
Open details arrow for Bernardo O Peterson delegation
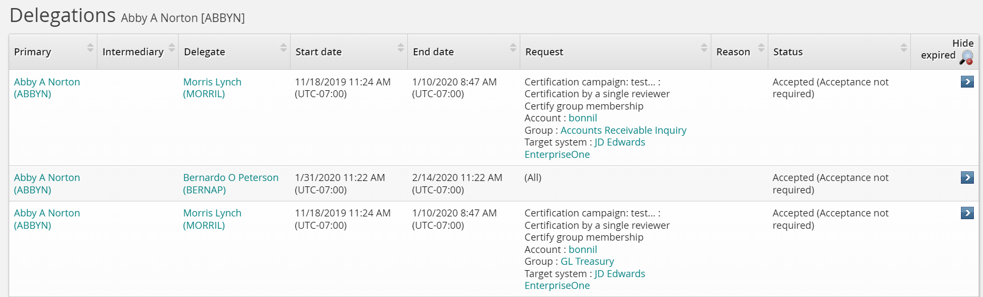[x=967, y=178]
